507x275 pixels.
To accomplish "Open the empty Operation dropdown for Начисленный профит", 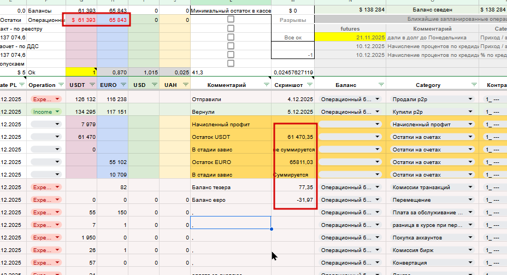I will click(46, 124).
